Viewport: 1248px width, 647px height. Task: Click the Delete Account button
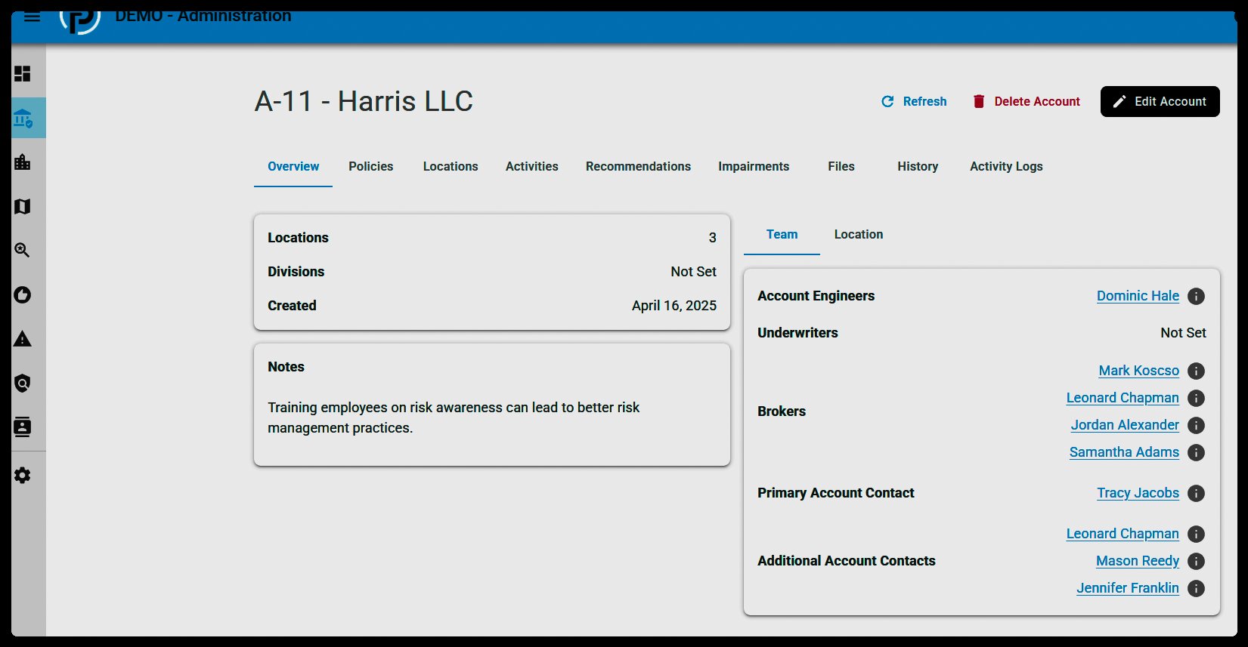(1026, 101)
